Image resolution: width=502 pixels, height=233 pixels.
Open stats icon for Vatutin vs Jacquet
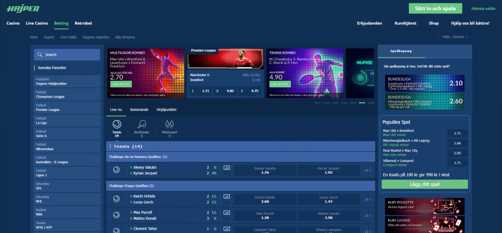tap(226, 167)
